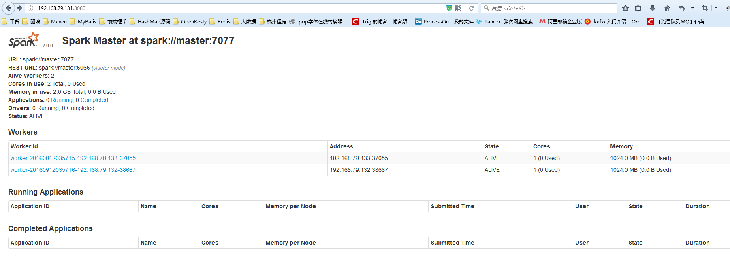Click the Apache Spark logo
Image resolution: width=730 pixels, height=258 pixels.
24,40
